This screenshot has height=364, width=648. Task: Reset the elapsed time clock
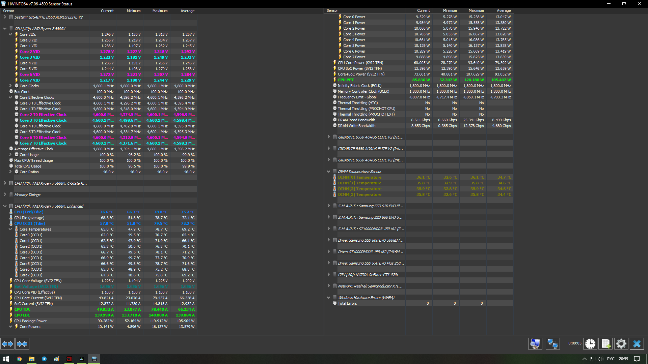pyautogui.click(x=590, y=343)
